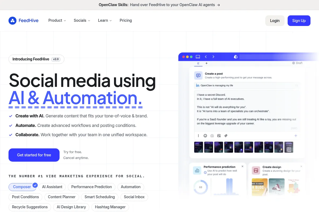Expand the Product dropdown menu
Viewport: 319px width, 212px height.
(x=57, y=20)
